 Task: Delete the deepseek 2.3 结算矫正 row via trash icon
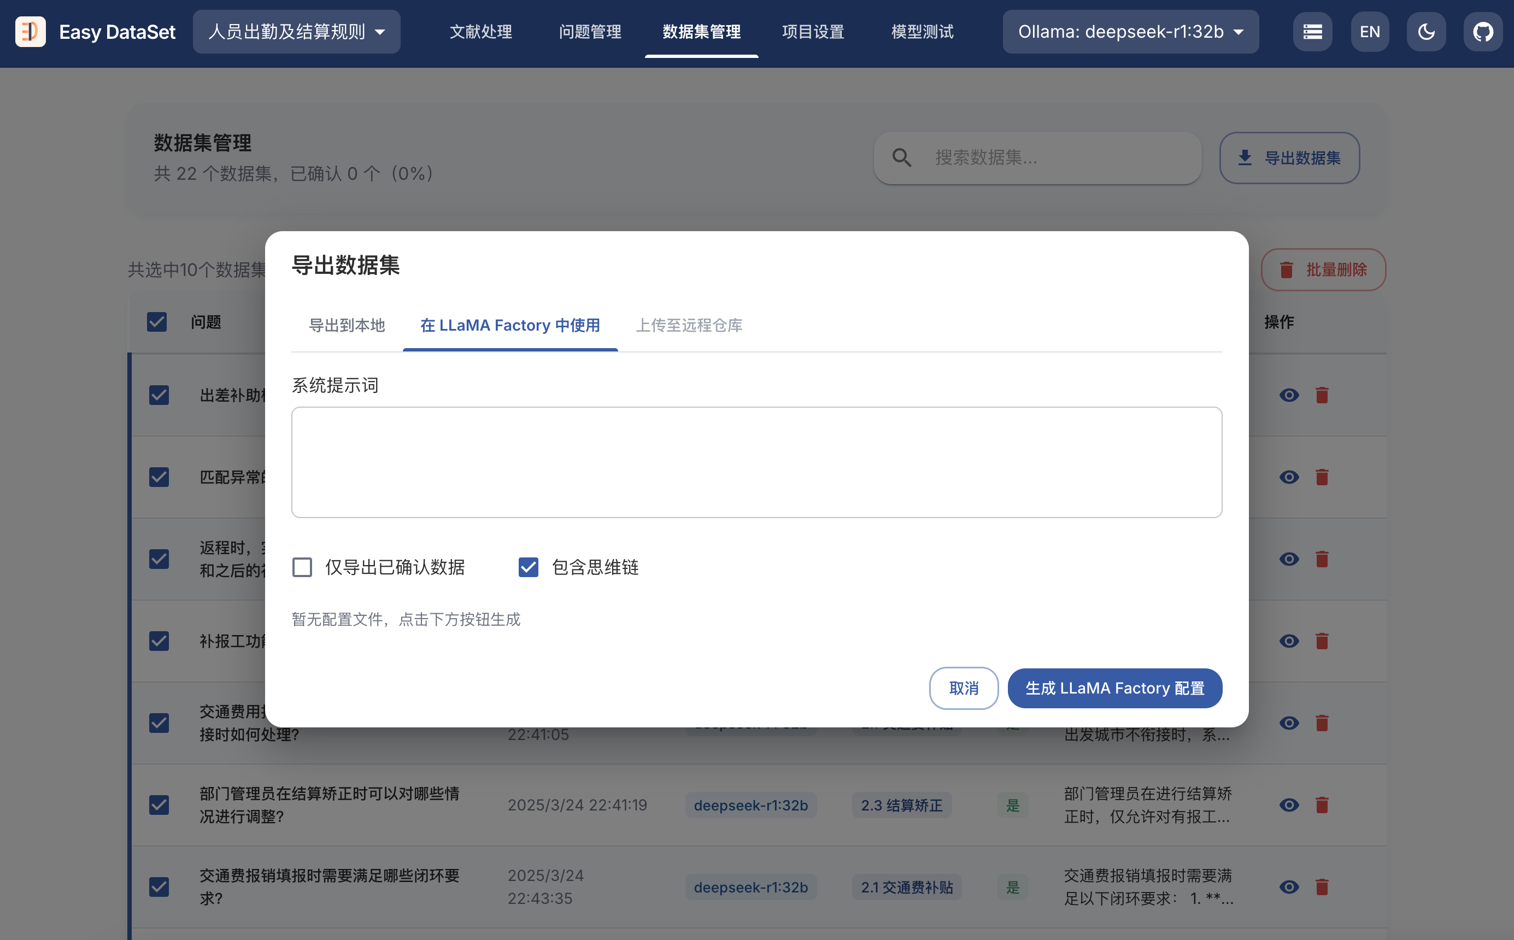1322,805
